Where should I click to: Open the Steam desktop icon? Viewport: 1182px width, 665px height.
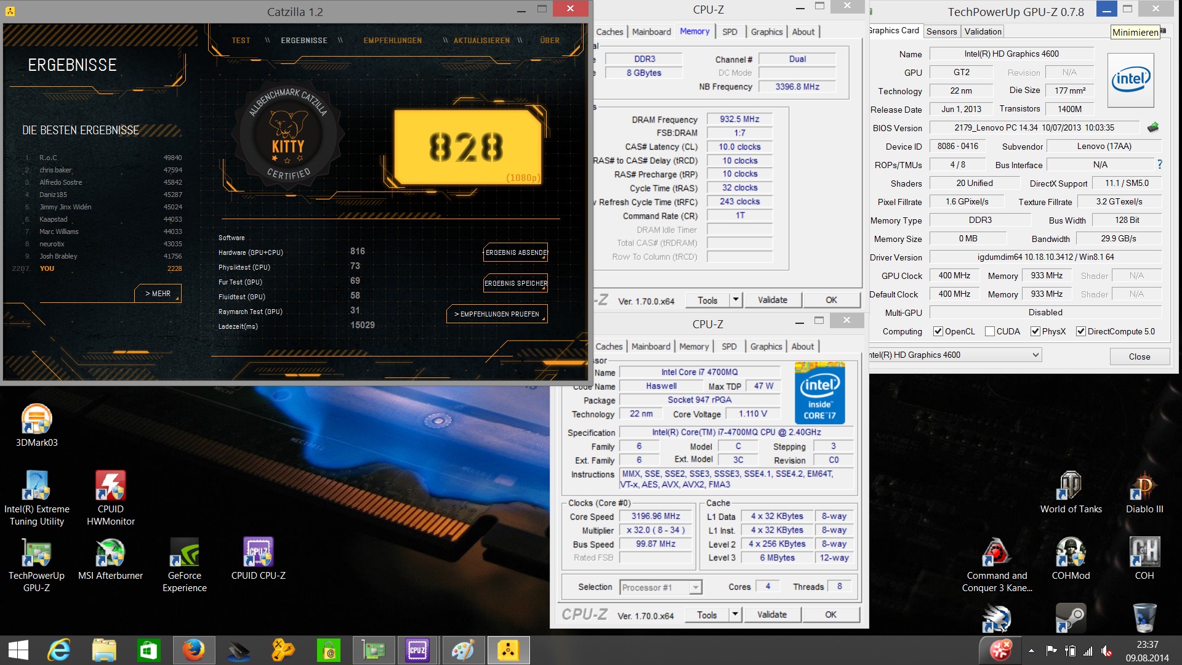pyautogui.click(x=1071, y=618)
